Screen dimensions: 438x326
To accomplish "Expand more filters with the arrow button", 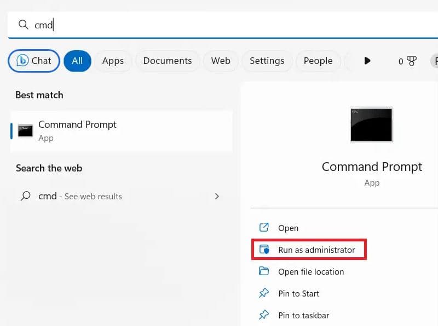I will pos(367,61).
